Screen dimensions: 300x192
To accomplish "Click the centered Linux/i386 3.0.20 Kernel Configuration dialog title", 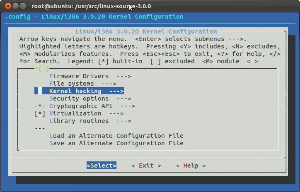I will (x=146, y=31).
